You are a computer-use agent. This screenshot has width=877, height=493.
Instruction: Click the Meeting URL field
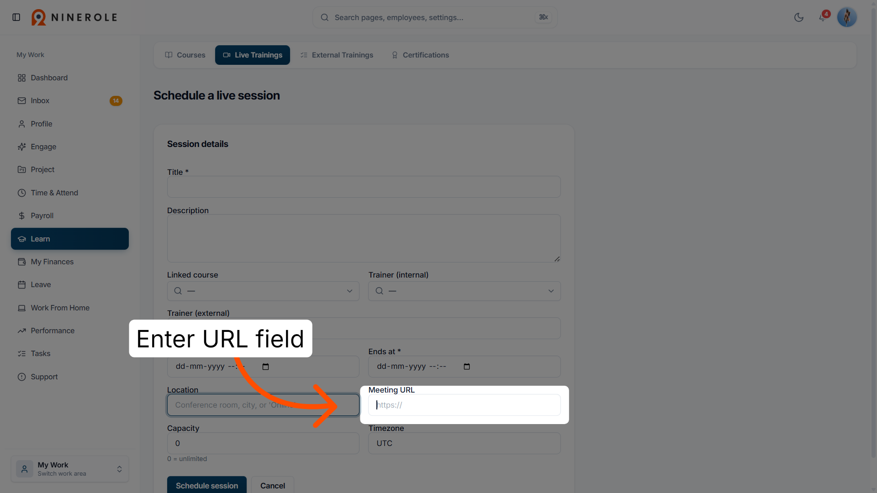tap(465, 405)
